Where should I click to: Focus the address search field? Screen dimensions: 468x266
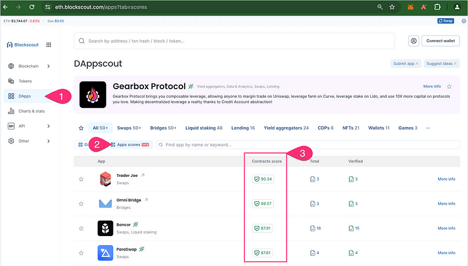[234, 41]
